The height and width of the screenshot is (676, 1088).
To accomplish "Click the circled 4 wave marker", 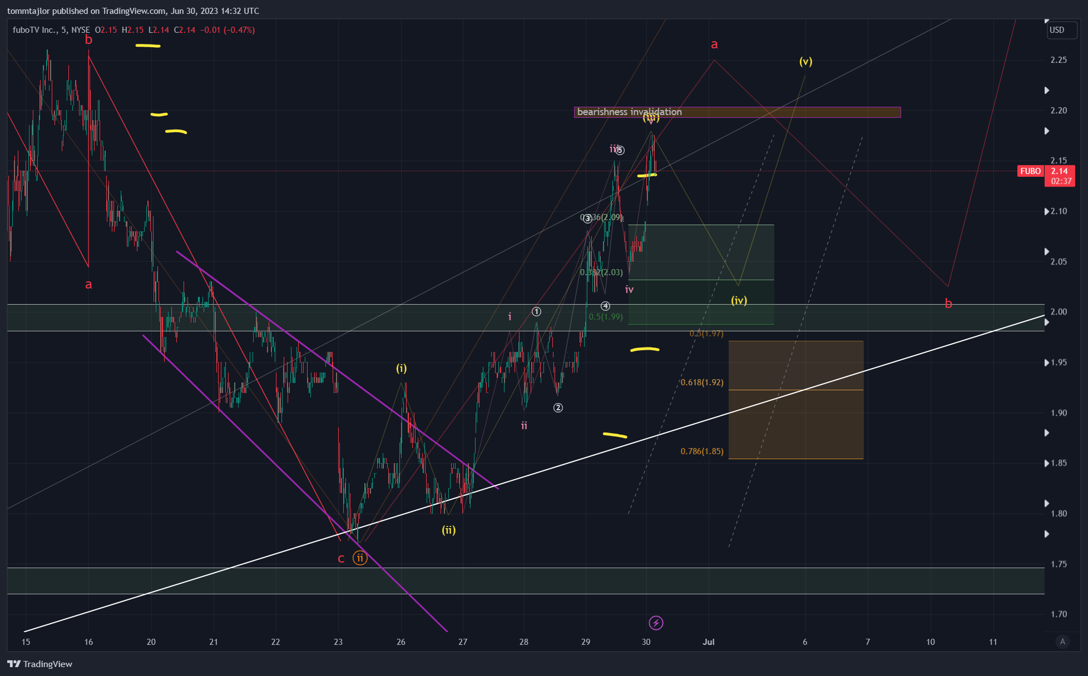I will (606, 306).
